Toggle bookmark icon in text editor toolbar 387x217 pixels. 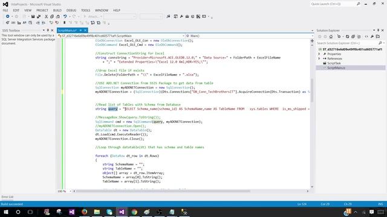[65, 23]
